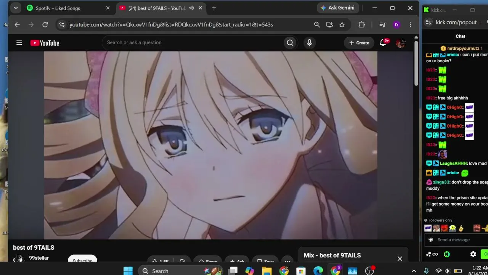Subscribe to the 99stellar channel
This screenshot has width=488, height=275.
click(82, 259)
